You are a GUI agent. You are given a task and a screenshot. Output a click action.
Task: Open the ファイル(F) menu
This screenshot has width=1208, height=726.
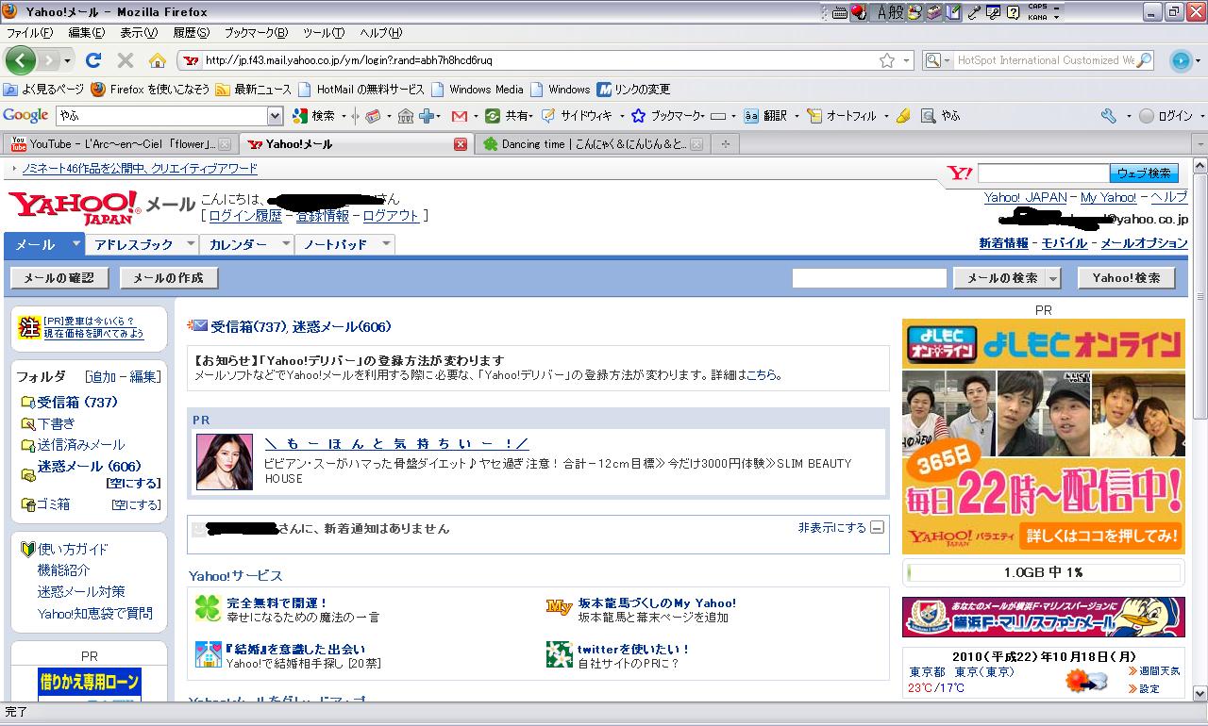[29, 33]
